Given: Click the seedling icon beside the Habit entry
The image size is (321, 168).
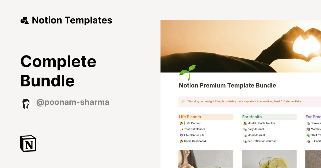Looking at the screenshot, I should [x=308, y=141].
